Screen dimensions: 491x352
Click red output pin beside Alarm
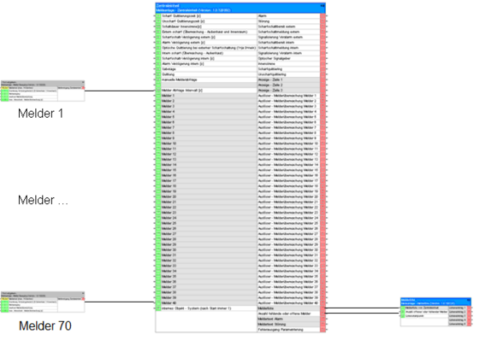pos(322,16)
